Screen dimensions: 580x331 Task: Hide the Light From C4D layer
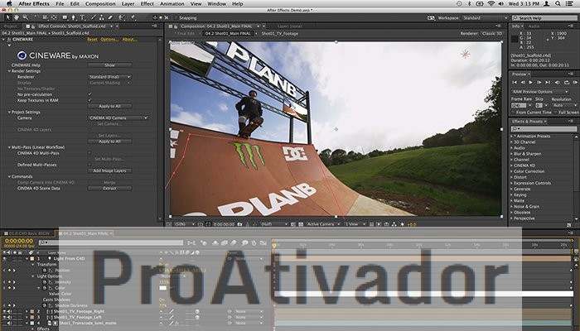coord(5,258)
